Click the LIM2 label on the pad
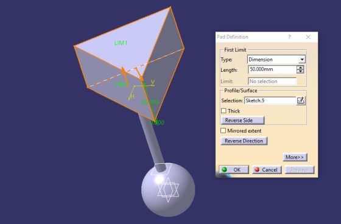 click(121, 85)
